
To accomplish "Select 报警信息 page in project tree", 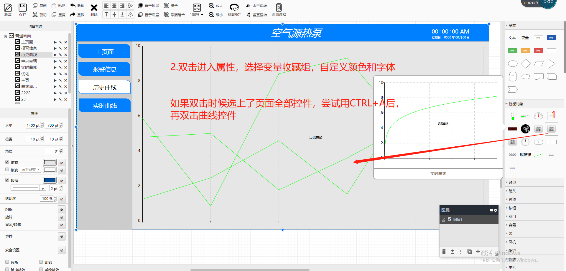I will click(x=29, y=48).
